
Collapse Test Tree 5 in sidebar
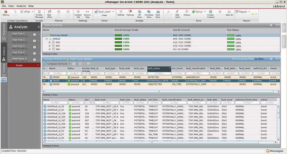(x=10, y=60)
